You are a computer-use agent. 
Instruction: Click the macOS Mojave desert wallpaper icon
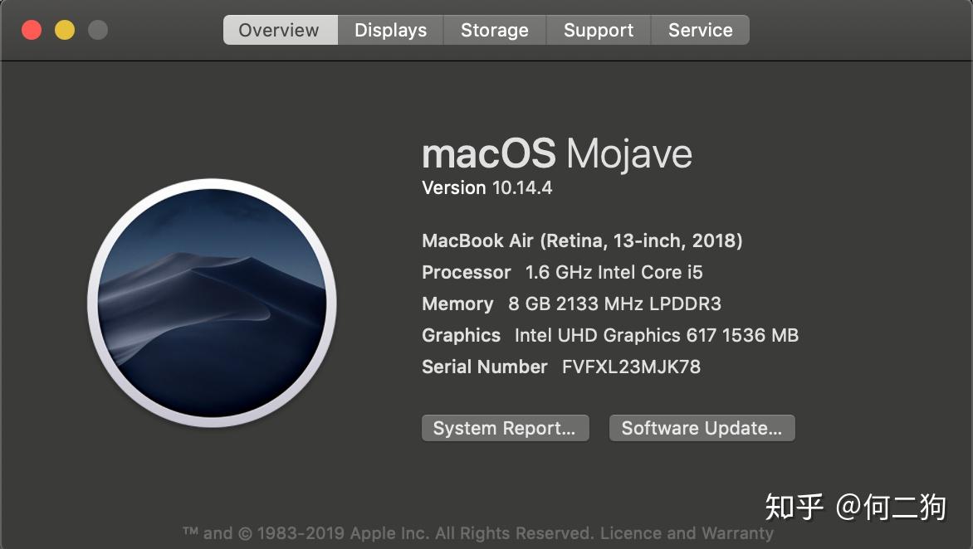click(213, 303)
